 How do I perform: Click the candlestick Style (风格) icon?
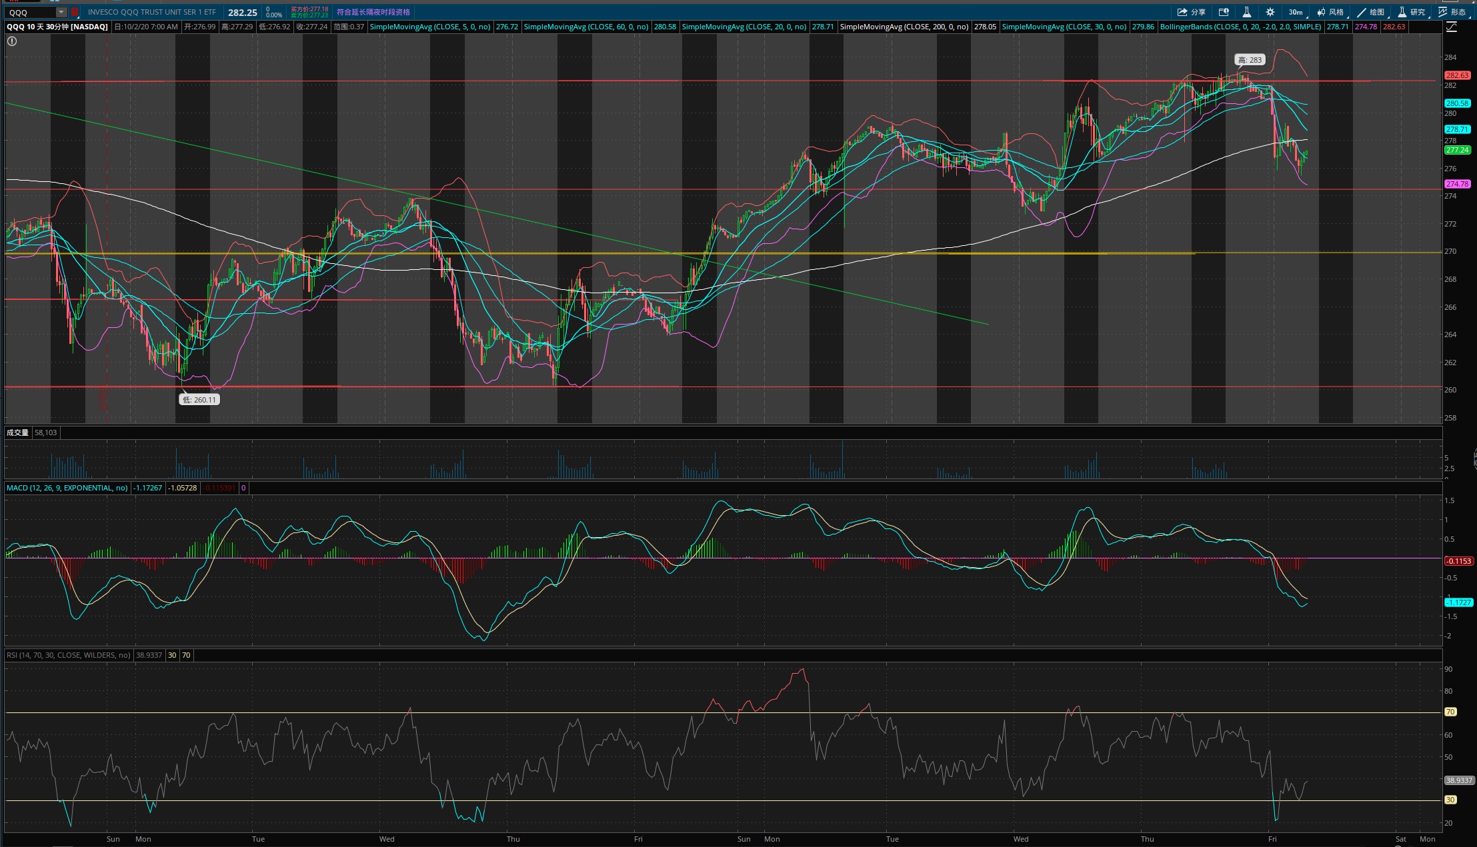(x=1321, y=12)
